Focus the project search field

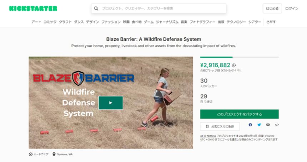click(159, 9)
